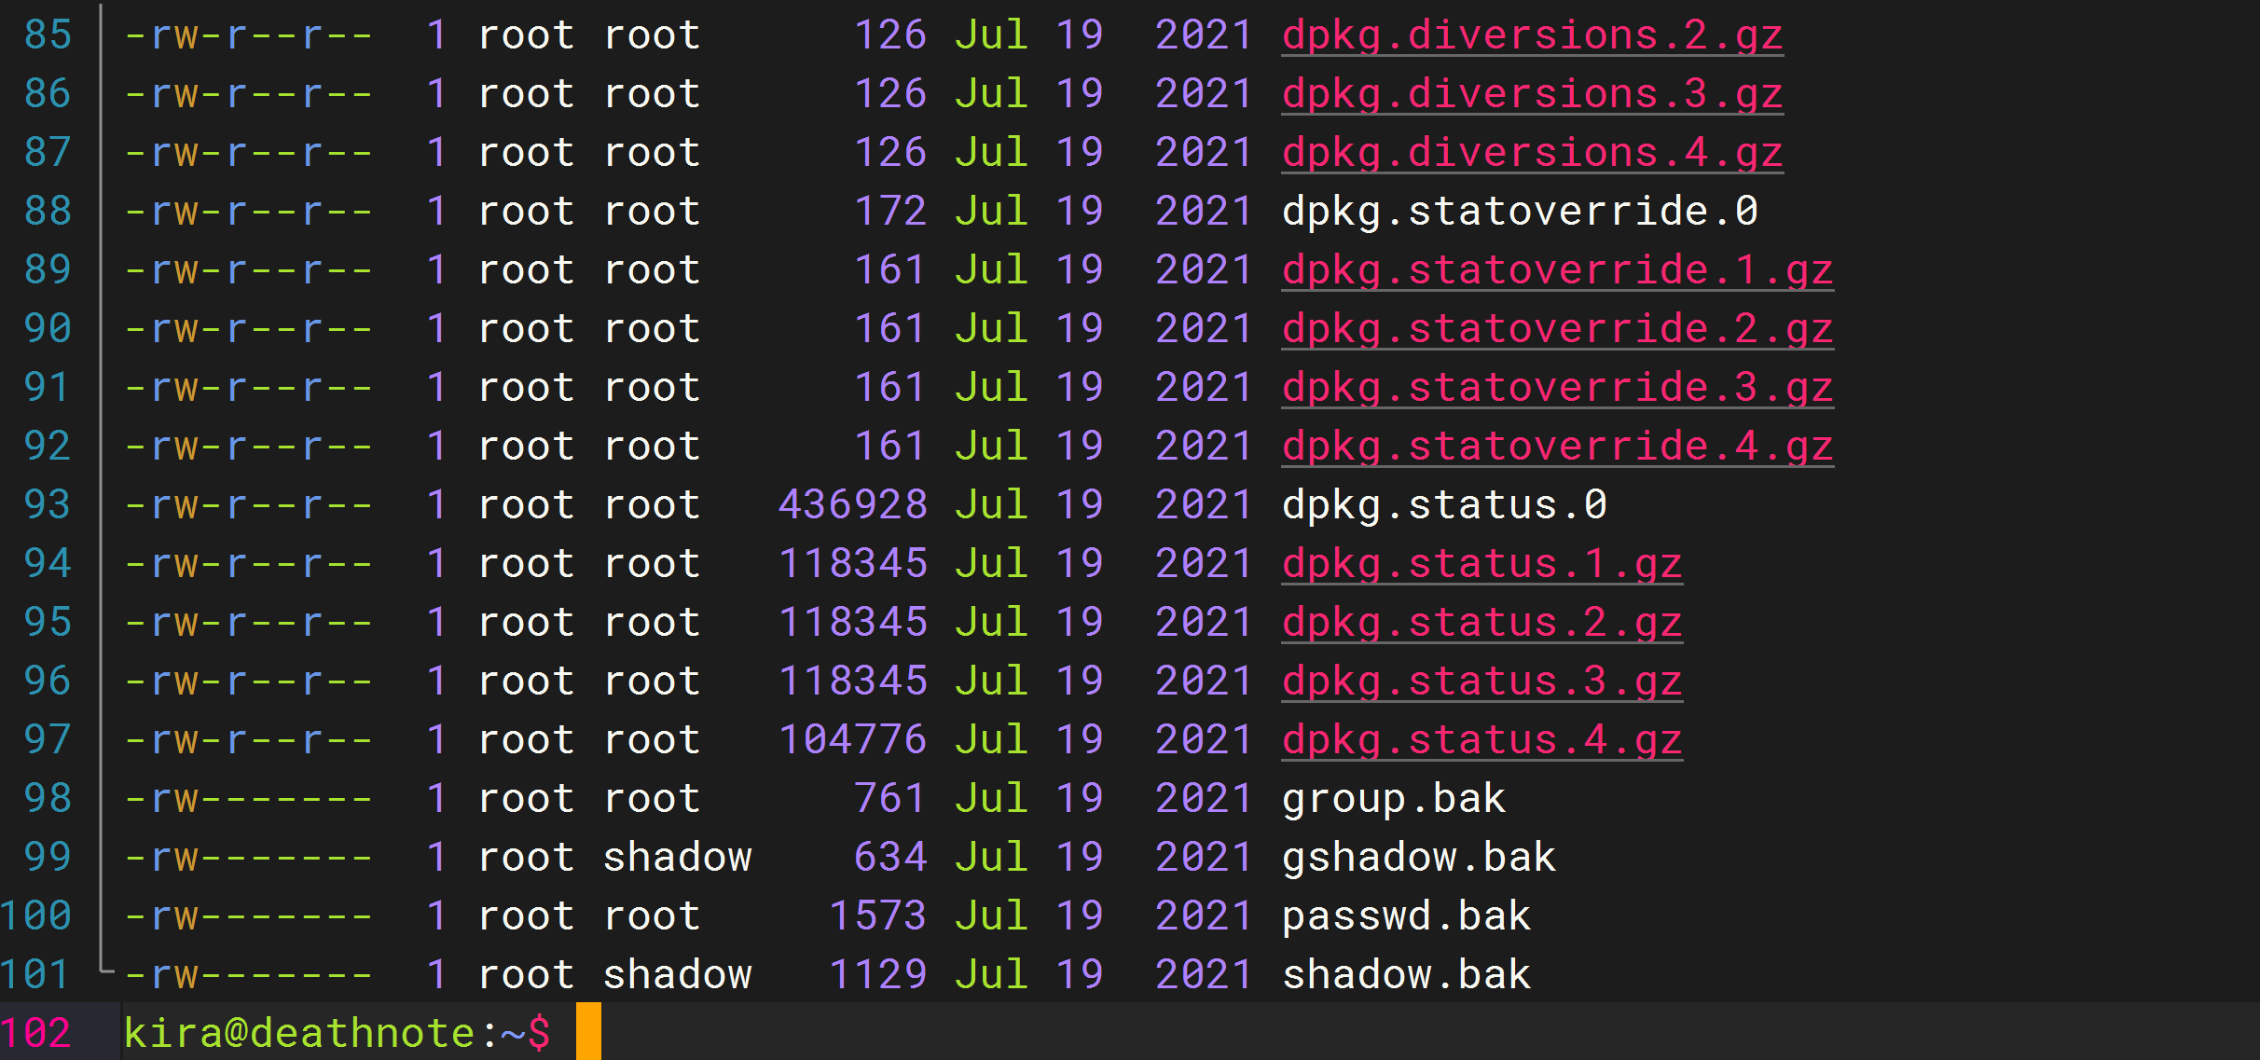Viewport: 2260px width, 1060px height.
Task: Click line number 102 in gutter
Action: click(37, 1033)
